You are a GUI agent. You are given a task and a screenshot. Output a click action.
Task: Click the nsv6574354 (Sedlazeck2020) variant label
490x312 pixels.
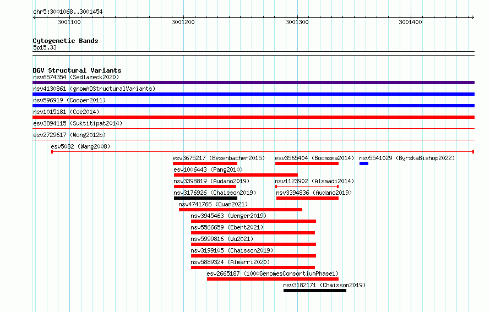click(x=76, y=77)
